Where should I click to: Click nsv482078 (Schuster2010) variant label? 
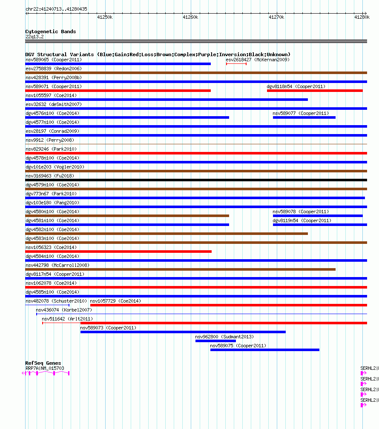(x=56, y=301)
